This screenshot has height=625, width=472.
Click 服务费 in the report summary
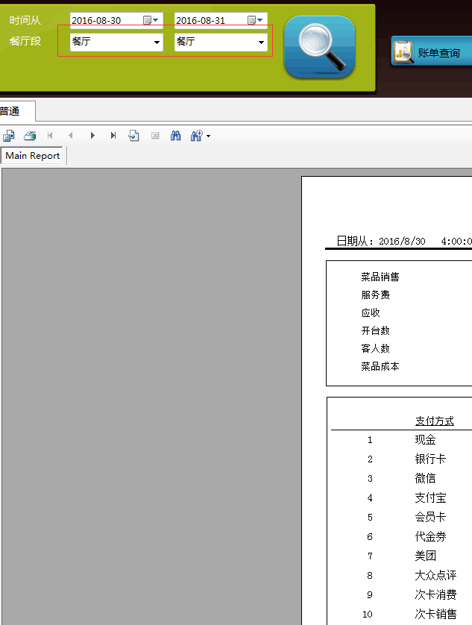[x=376, y=295]
